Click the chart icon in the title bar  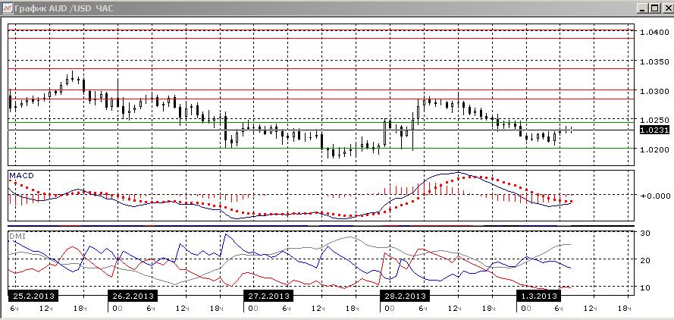(x=8, y=8)
